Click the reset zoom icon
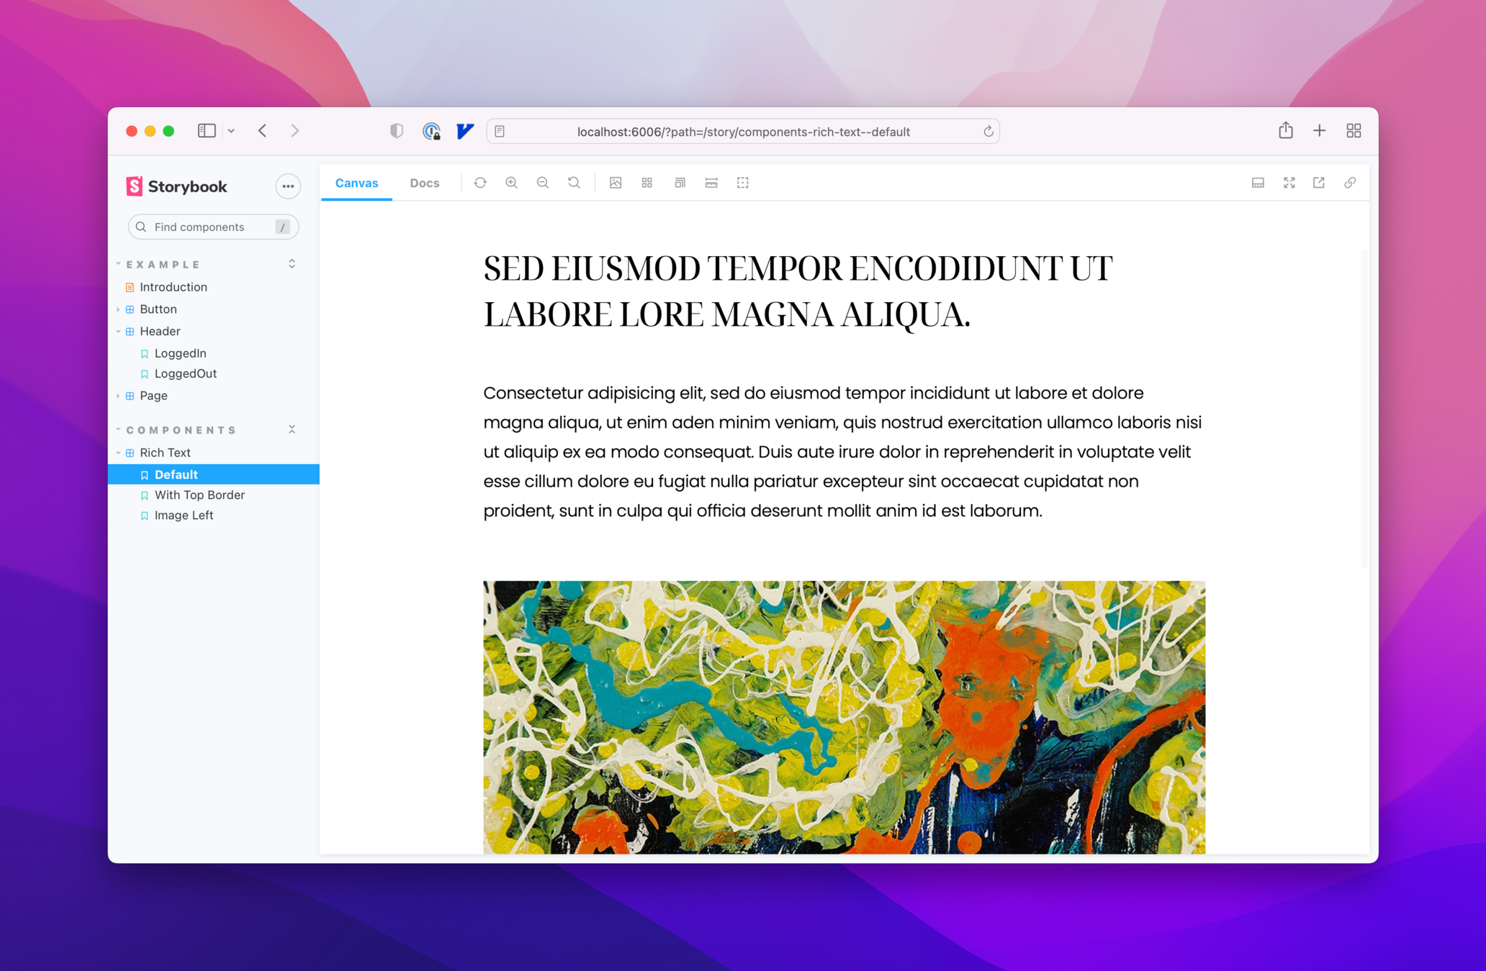The width and height of the screenshot is (1486, 971). (x=574, y=183)
